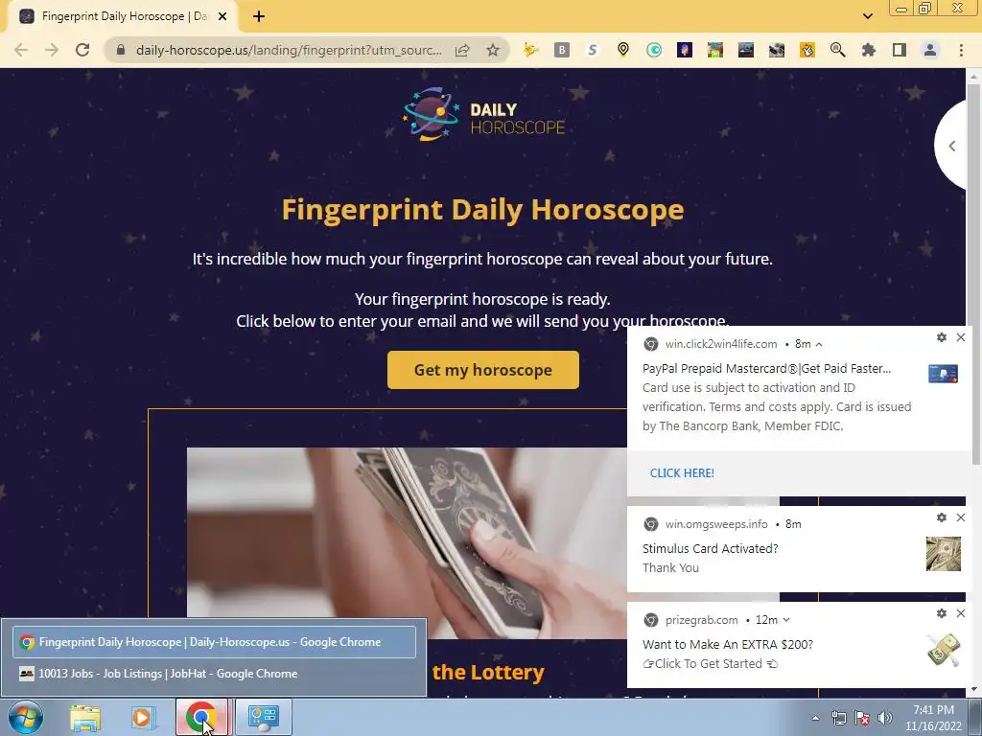Expand the prizegrab.com notification chevron
Image resolution: width=982 pixels, height=736 pixels.
[x=786, y=620]
